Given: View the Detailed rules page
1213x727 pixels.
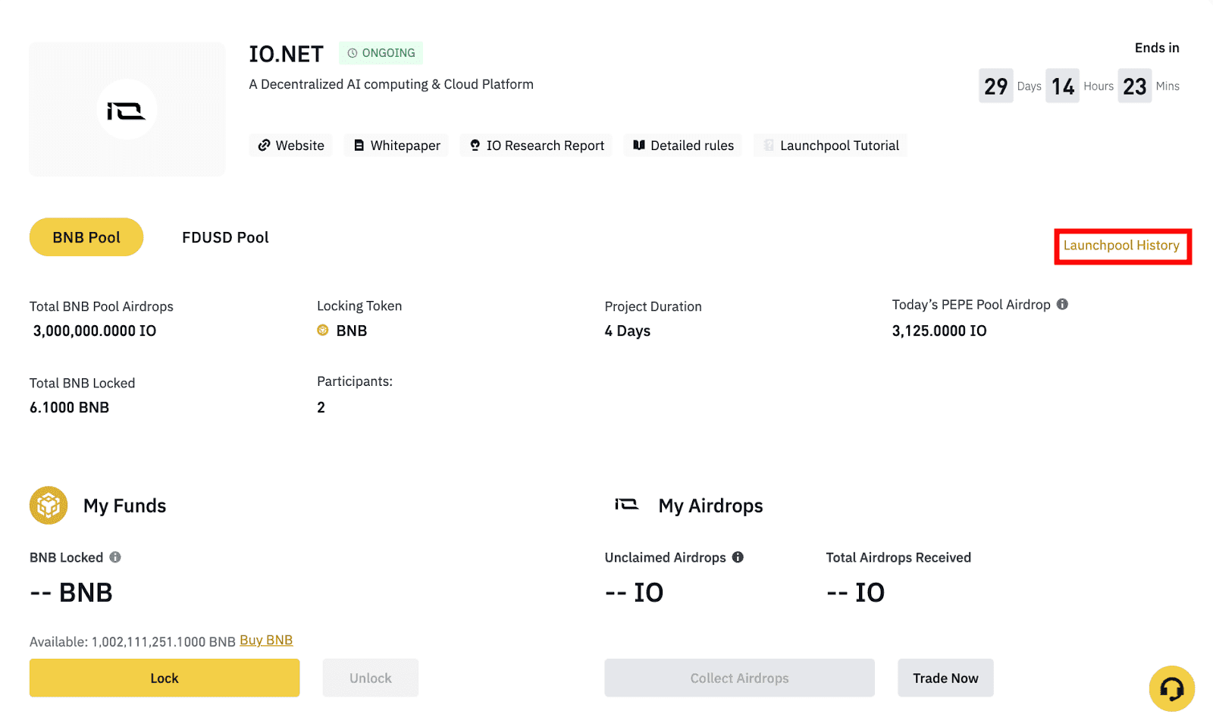Looking at the screenshot, I should pyautogui.click(x=683, y=146).
